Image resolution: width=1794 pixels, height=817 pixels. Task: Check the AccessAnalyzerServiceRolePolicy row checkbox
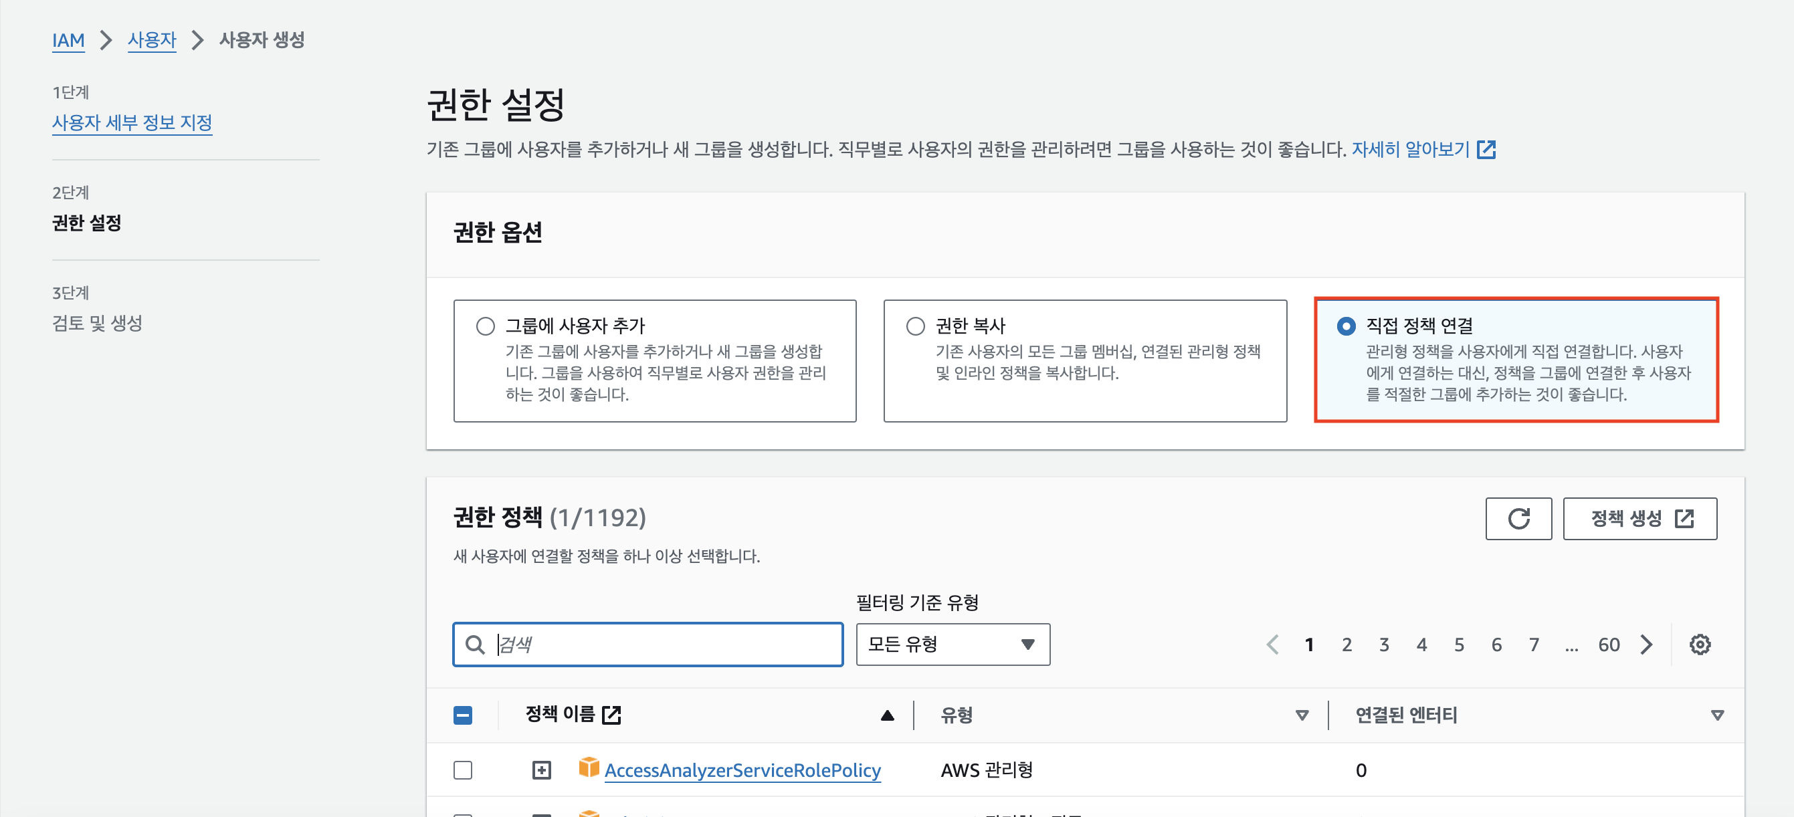pos(462,770)
